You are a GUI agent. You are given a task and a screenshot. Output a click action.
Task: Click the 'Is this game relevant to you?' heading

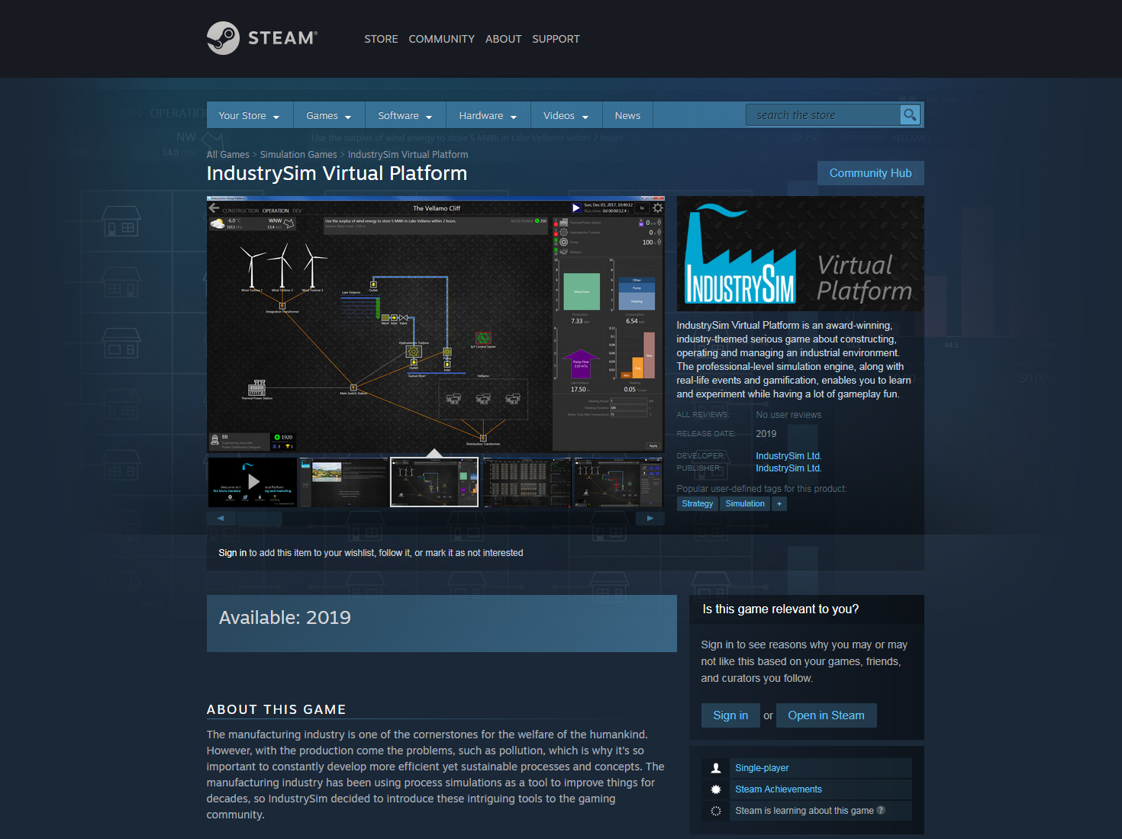[x=780, y=609]
